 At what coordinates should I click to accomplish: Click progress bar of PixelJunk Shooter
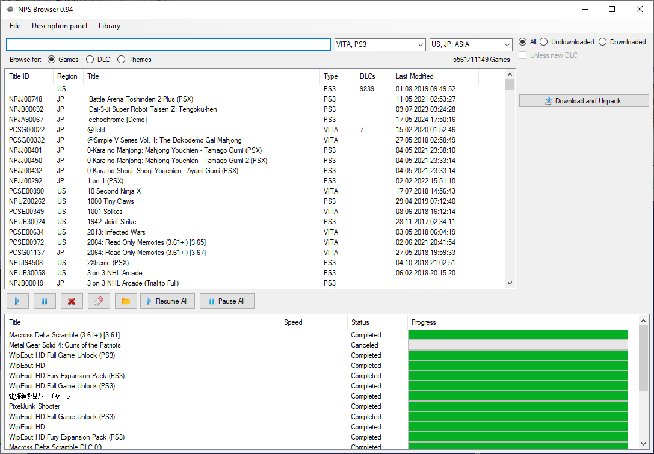517,406
